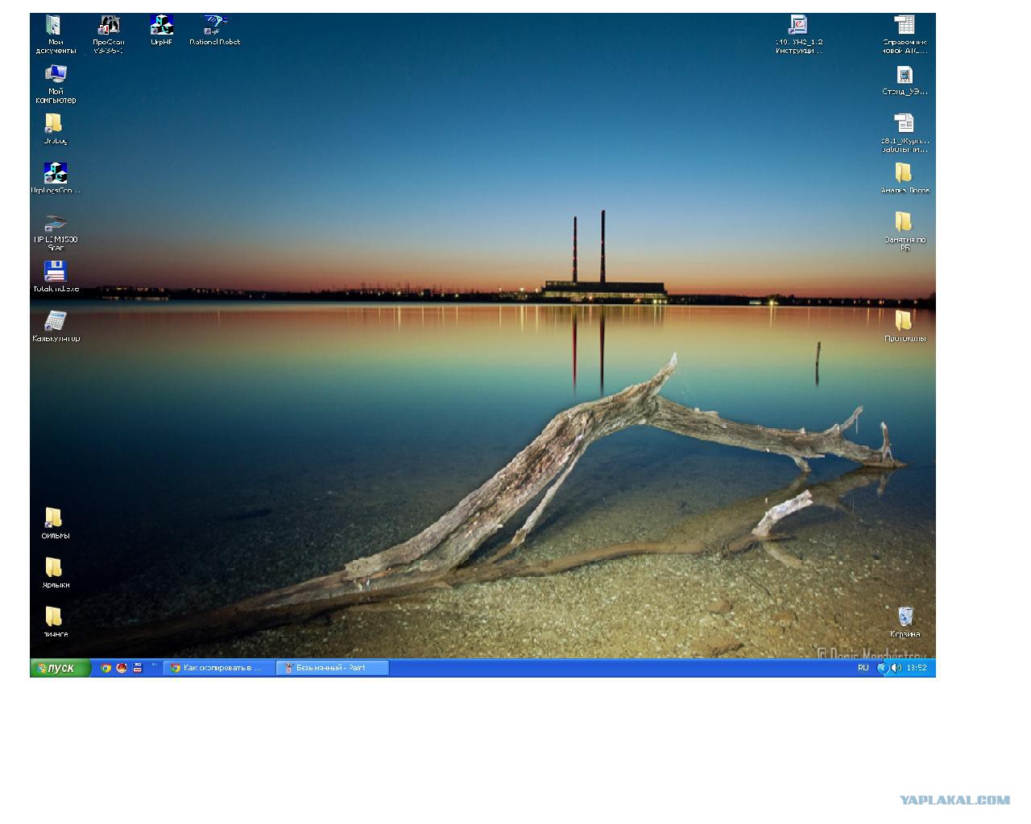Select the Занятия по РБ folder

pos(905,232)
